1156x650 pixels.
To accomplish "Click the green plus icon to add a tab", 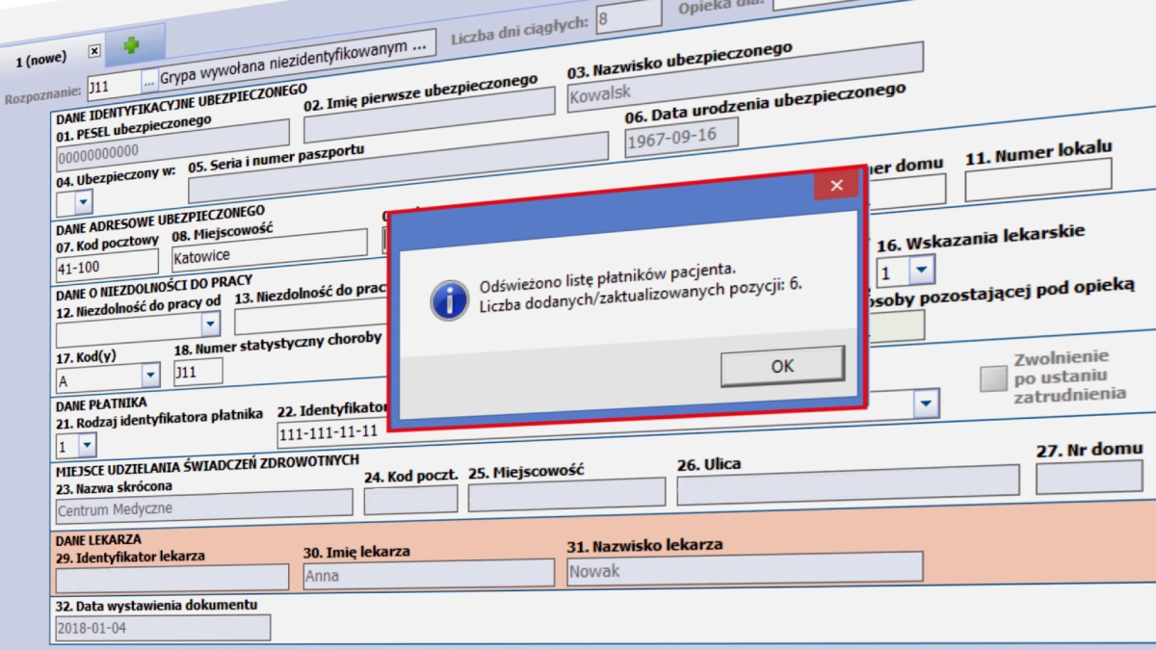I will [x=131, y=45].
